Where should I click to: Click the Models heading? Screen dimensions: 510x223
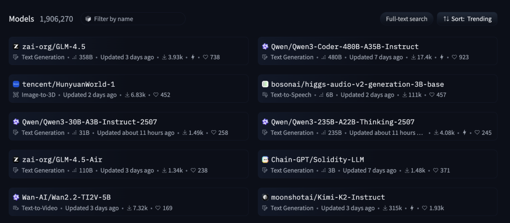click(21, 19)
